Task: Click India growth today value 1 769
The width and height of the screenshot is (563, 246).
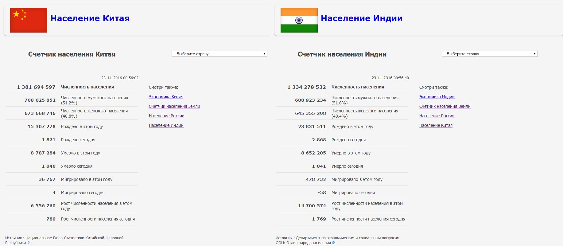Action: tap(319, 219)
